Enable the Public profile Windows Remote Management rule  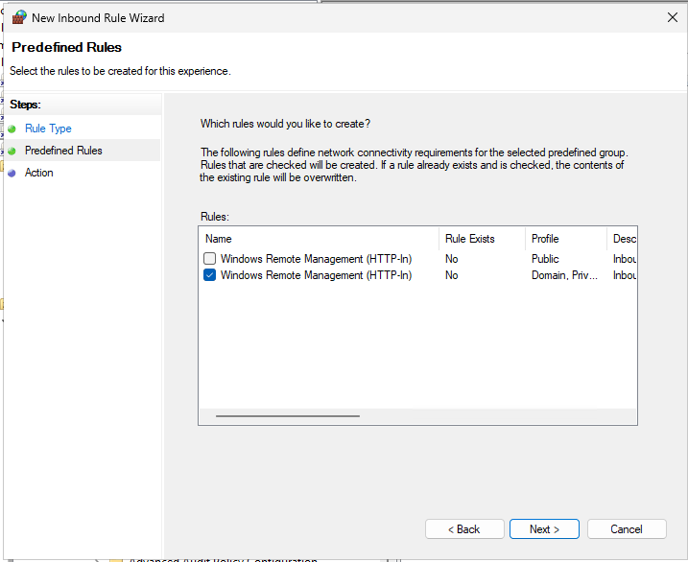[x=209, y=259]
